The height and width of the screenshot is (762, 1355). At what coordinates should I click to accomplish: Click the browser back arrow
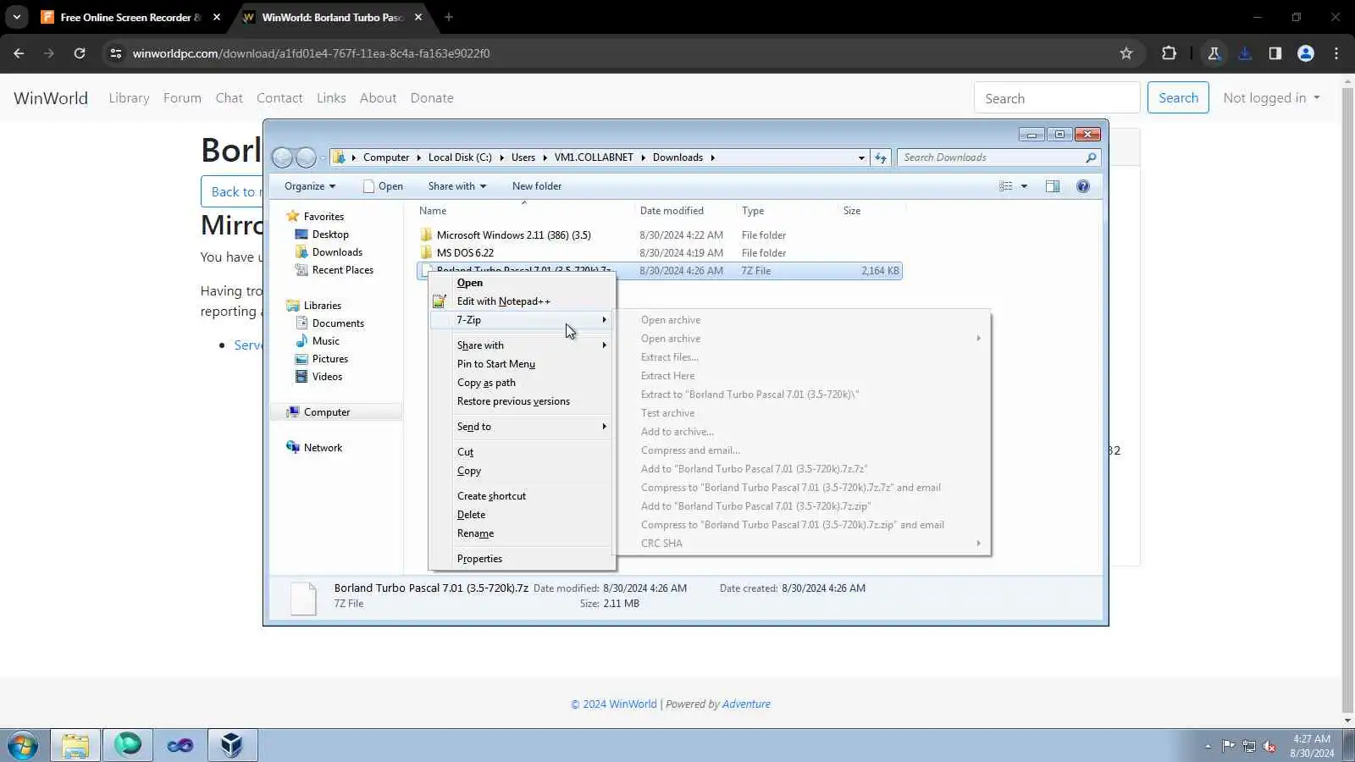(19, 53)
